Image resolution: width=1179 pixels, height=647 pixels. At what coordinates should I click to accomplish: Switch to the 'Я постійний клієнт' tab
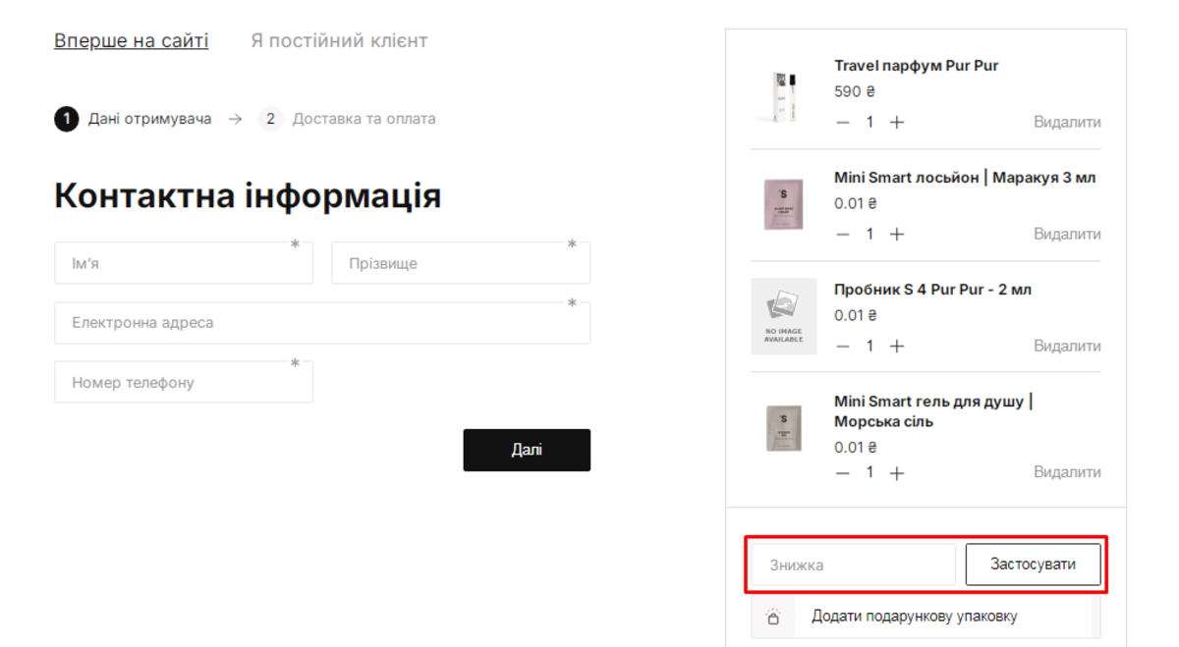point(338,40)
